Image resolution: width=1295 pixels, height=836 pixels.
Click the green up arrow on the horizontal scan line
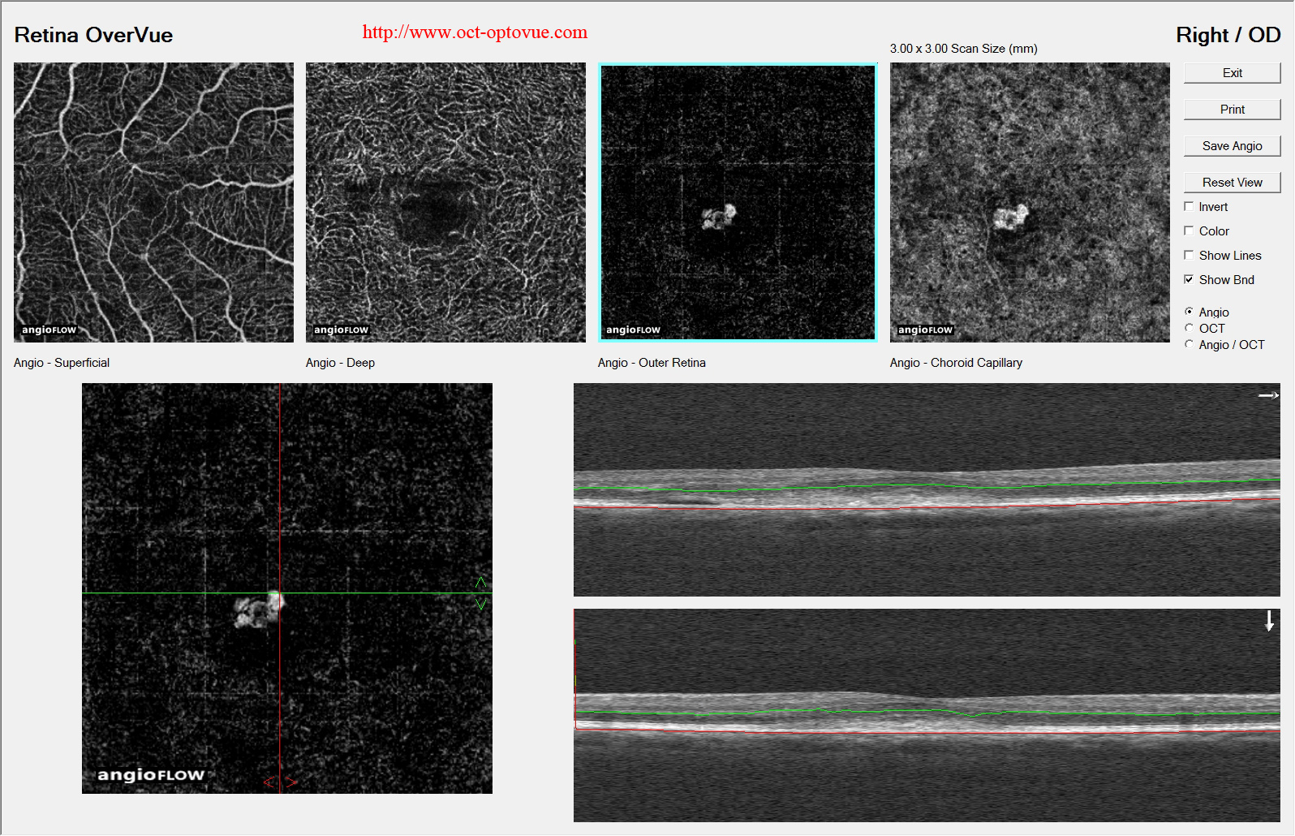pyautogui.click(x=480, y=583)
